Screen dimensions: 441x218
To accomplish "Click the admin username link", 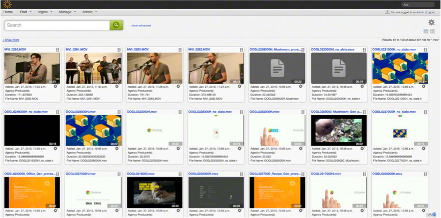I will click(x=421, y=12).
